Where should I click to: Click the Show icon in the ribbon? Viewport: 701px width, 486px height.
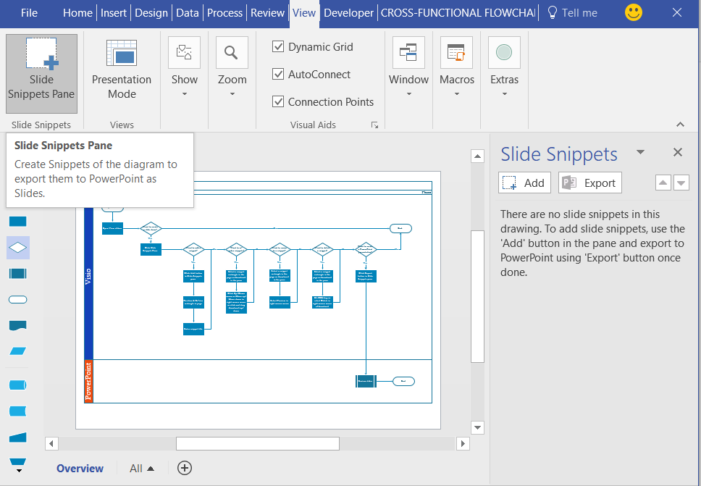click(x=184, y=52)
